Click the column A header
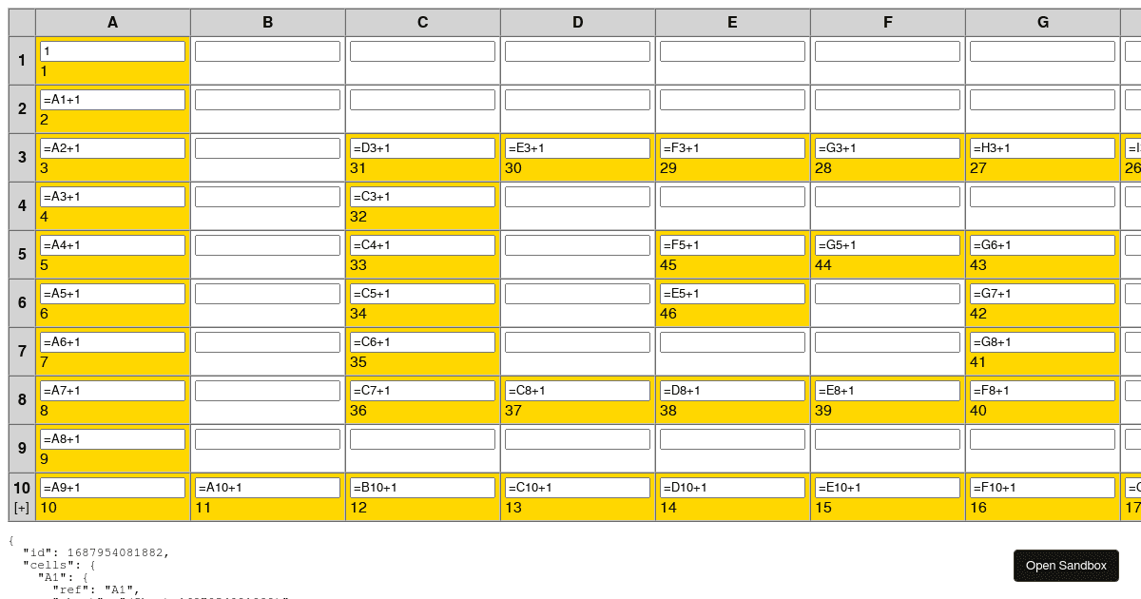 (x=112, y=21)
